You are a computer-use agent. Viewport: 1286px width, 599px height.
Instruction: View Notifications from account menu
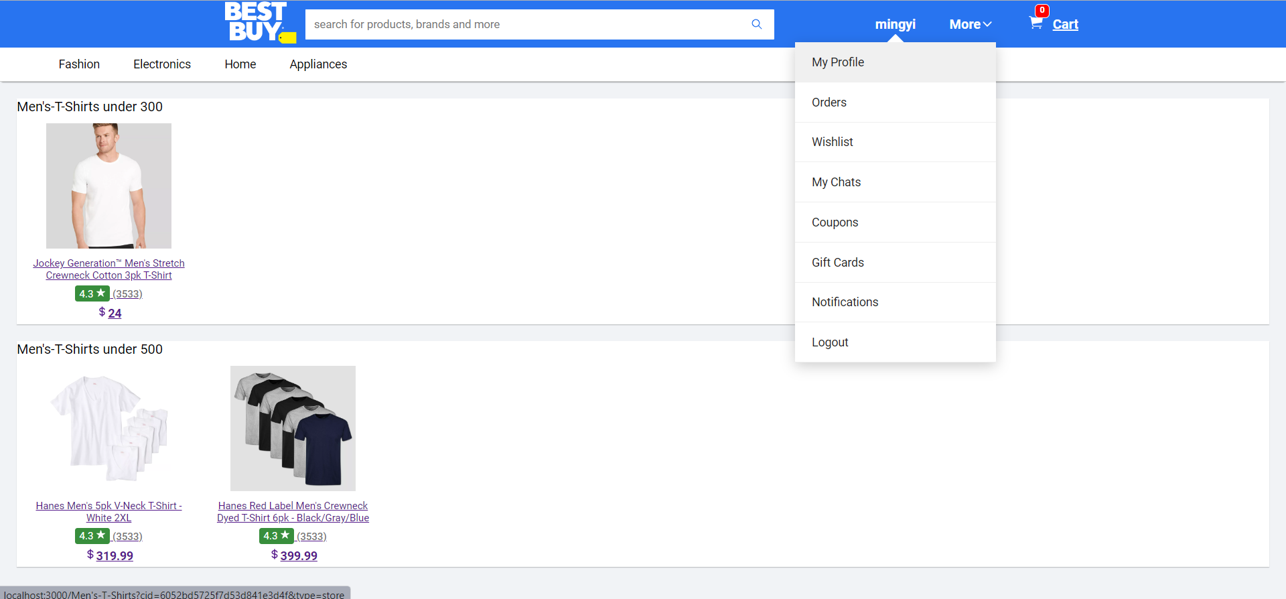point(845,302)
